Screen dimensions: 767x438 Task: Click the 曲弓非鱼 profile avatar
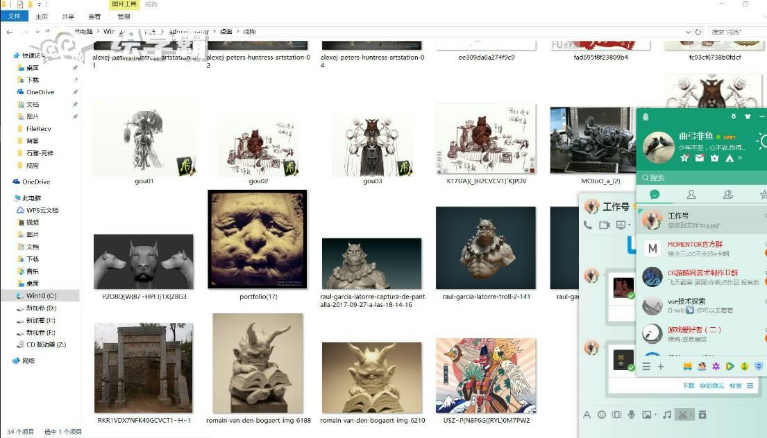coord(658,146)
